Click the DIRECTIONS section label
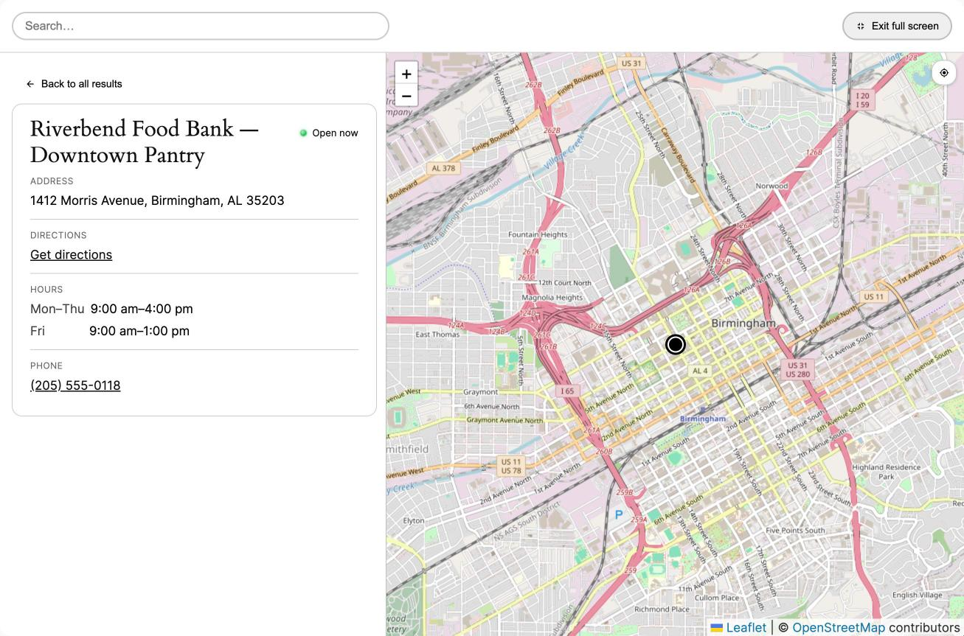The width and height of the screenshot is (964, 636). 58,236
